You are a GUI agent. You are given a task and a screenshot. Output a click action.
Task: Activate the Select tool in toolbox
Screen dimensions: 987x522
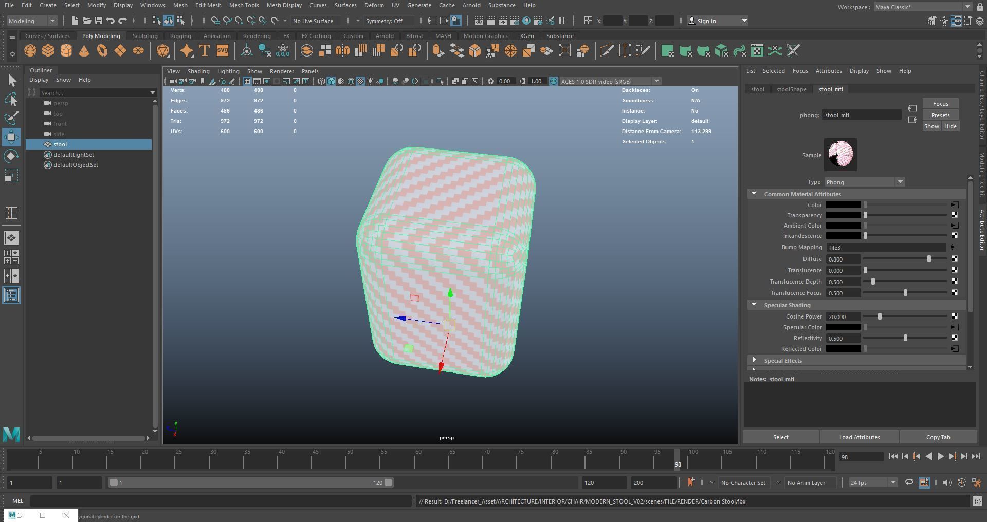point(11,80)
